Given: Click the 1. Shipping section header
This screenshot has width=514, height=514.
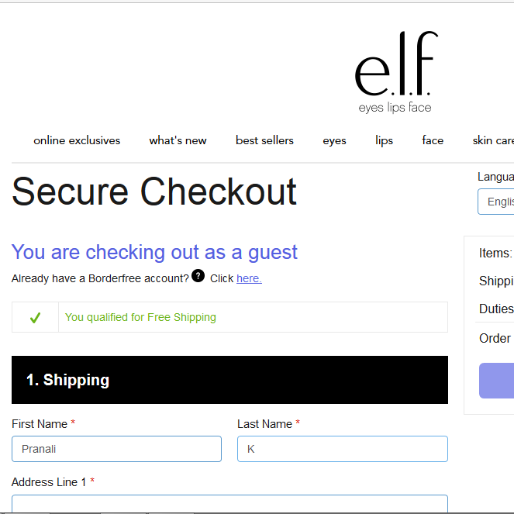Looking at the screenshot, I should pos(229,380).
